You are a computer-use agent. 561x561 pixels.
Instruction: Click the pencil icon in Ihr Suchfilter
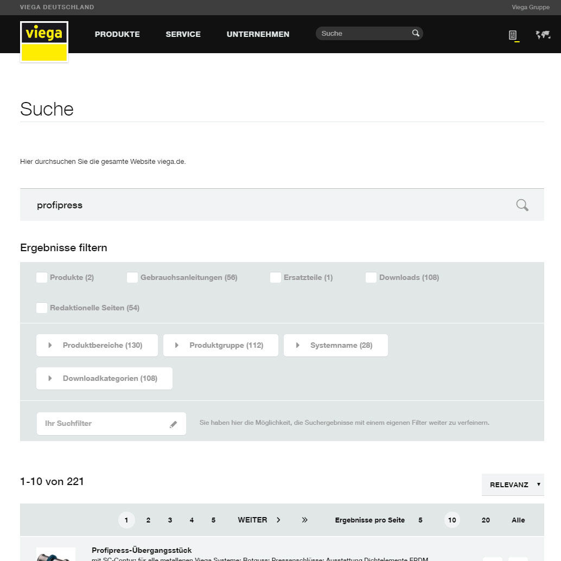(x=173, y=424)
